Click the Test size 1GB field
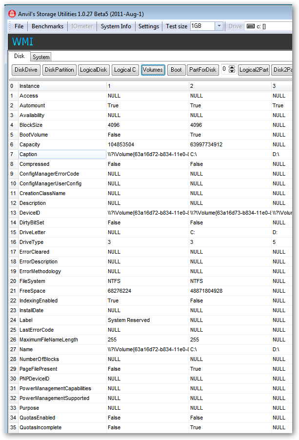This screenshot has width=299, height=440. pyautogui.click(x=202, y=26)
